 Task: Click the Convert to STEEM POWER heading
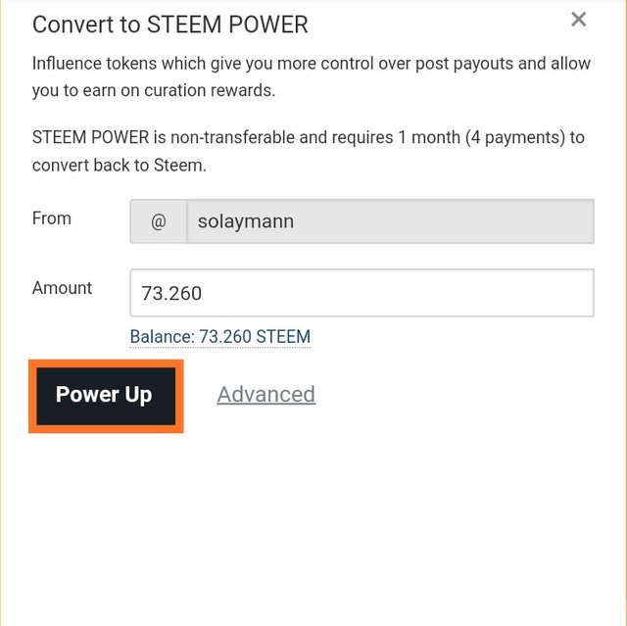click(x=169, y=23)
